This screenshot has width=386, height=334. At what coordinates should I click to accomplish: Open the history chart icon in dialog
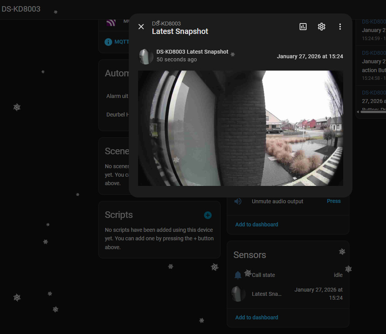tap(303, 27)
